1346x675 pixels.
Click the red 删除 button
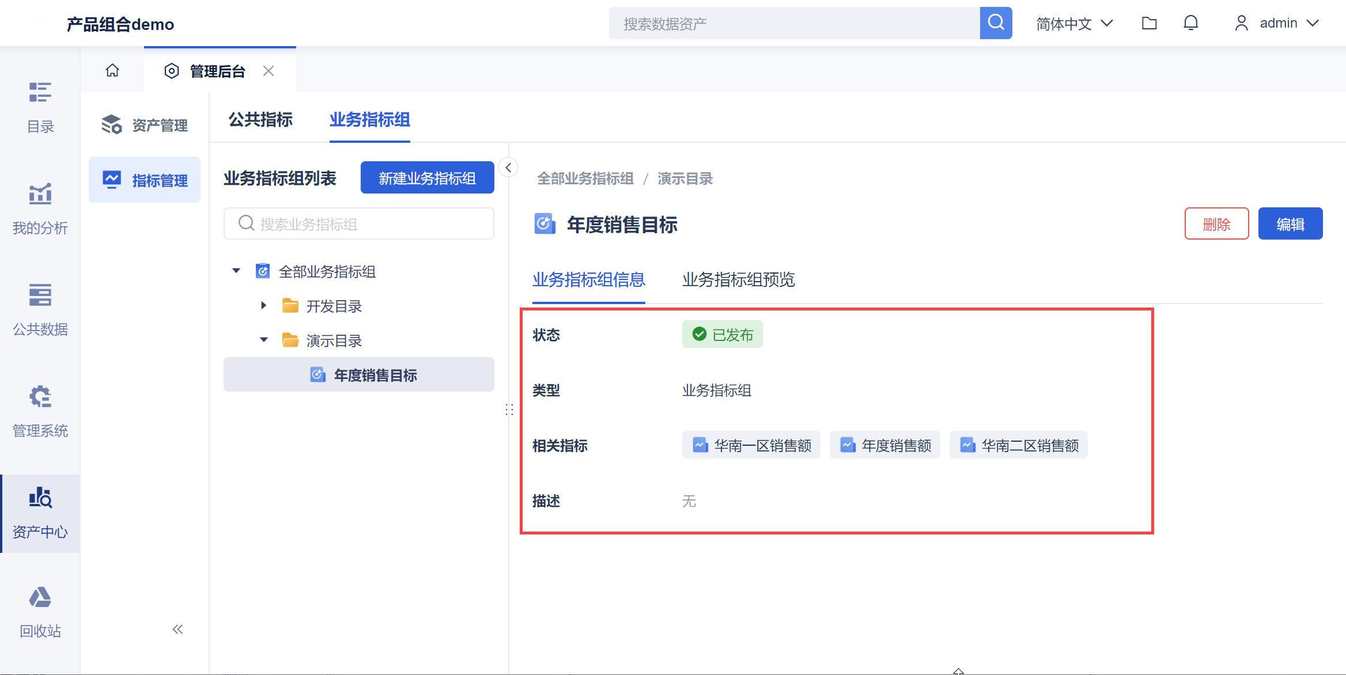[1216, 223]
